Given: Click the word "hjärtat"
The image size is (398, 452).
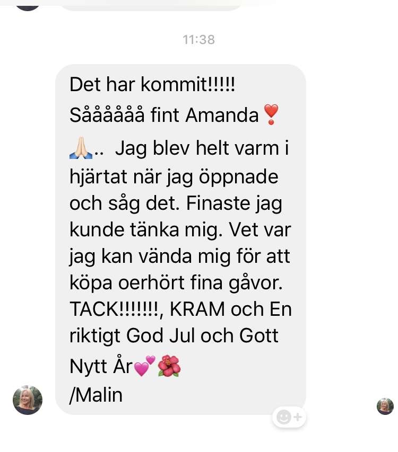Looking at the screenshot, I should point(98,176).
